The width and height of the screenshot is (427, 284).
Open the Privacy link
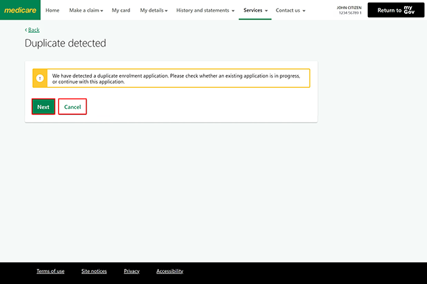(x=131, y=271)
